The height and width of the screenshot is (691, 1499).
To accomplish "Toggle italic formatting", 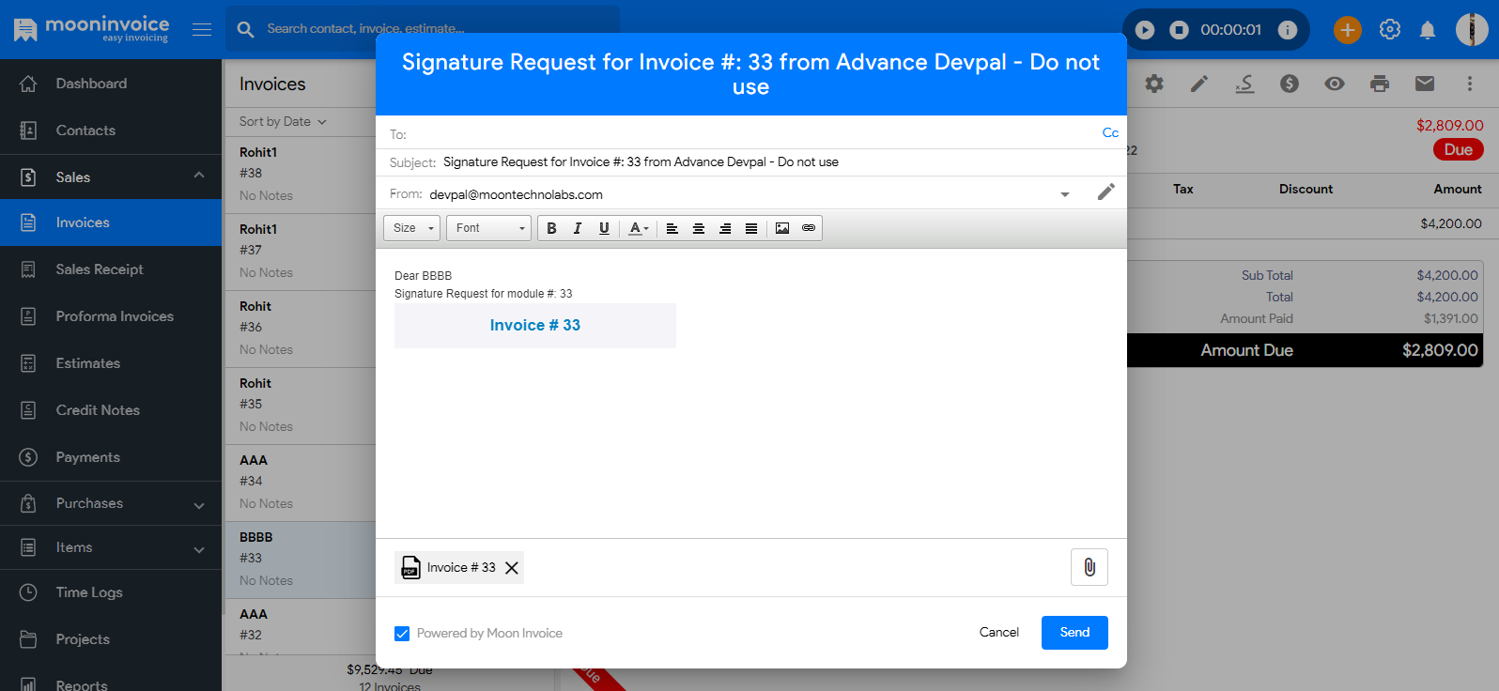I will point(578,228).
